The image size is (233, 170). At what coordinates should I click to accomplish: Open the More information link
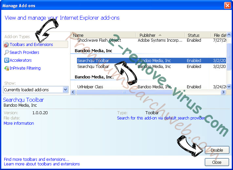coord(19,123)
